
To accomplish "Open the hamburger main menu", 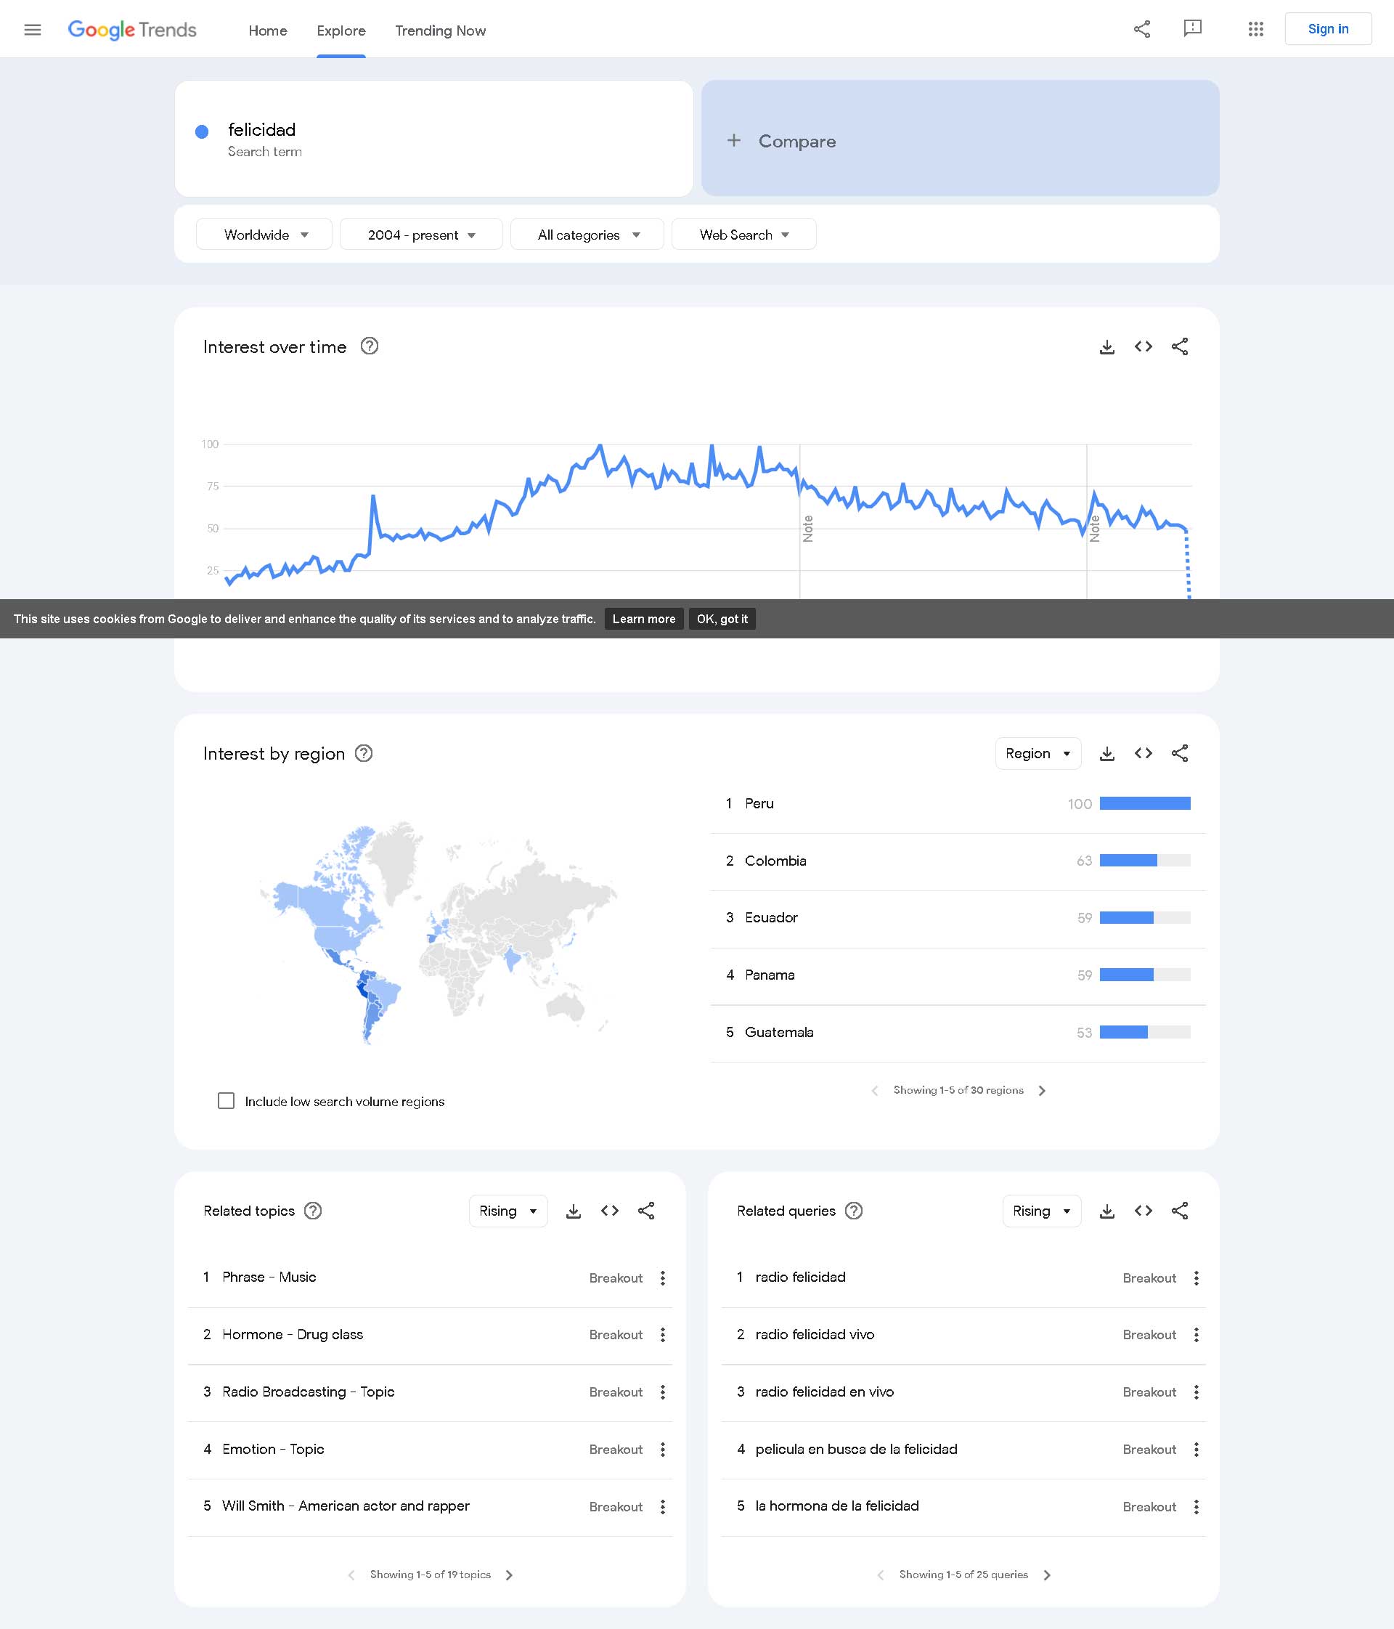I will point(32,30).
